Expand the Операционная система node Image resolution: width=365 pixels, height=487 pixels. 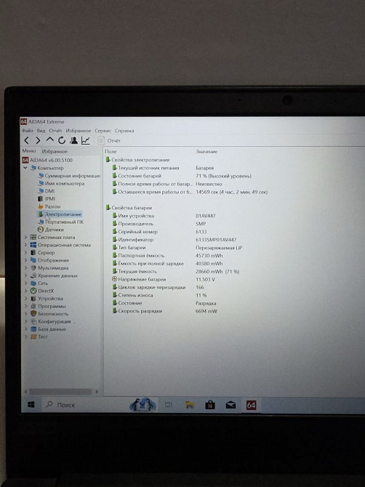tap(25, 245)
